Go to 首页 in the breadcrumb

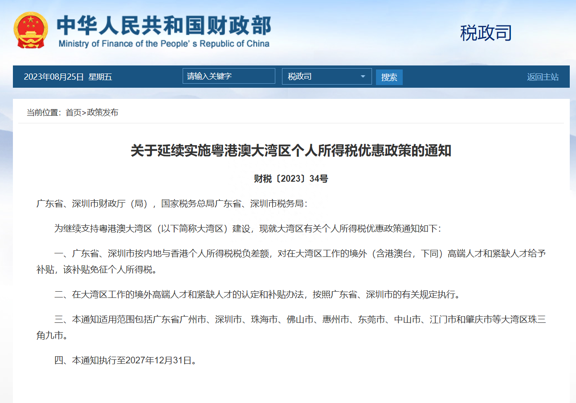[x=74, y=113]
